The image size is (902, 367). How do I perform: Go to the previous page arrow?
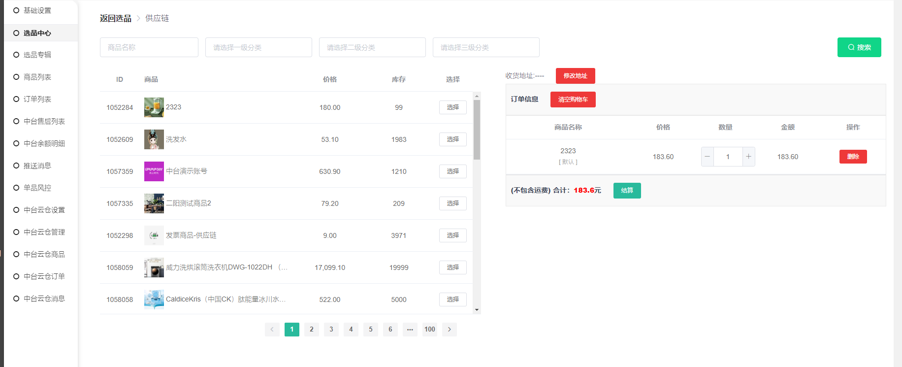(272, 330)
